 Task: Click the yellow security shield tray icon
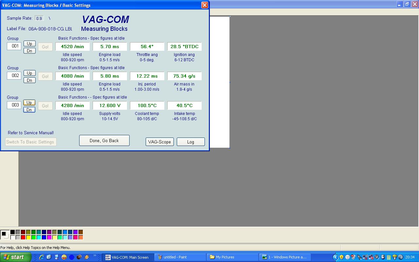tap(342, 257)
